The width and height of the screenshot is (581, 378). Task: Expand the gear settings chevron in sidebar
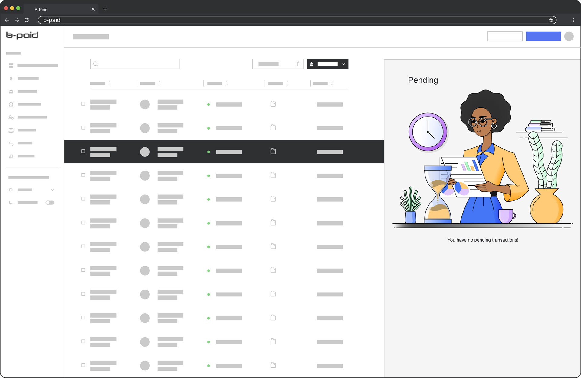(x=52, y=190)
